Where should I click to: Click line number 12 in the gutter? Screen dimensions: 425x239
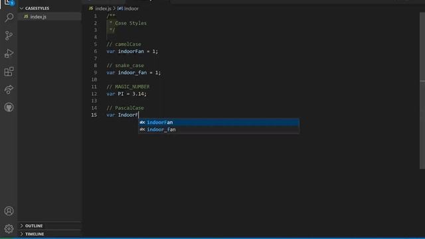tap(94, 94)
